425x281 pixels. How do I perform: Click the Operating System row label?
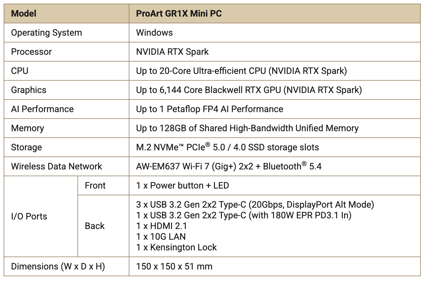(x=47, y=33)
